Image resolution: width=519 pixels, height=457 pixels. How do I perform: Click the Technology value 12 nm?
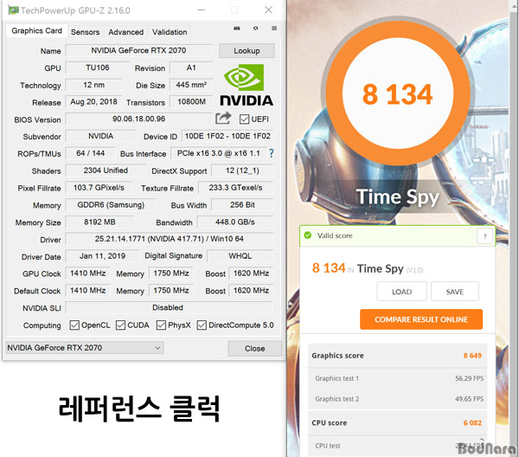[x=93, y=85]
